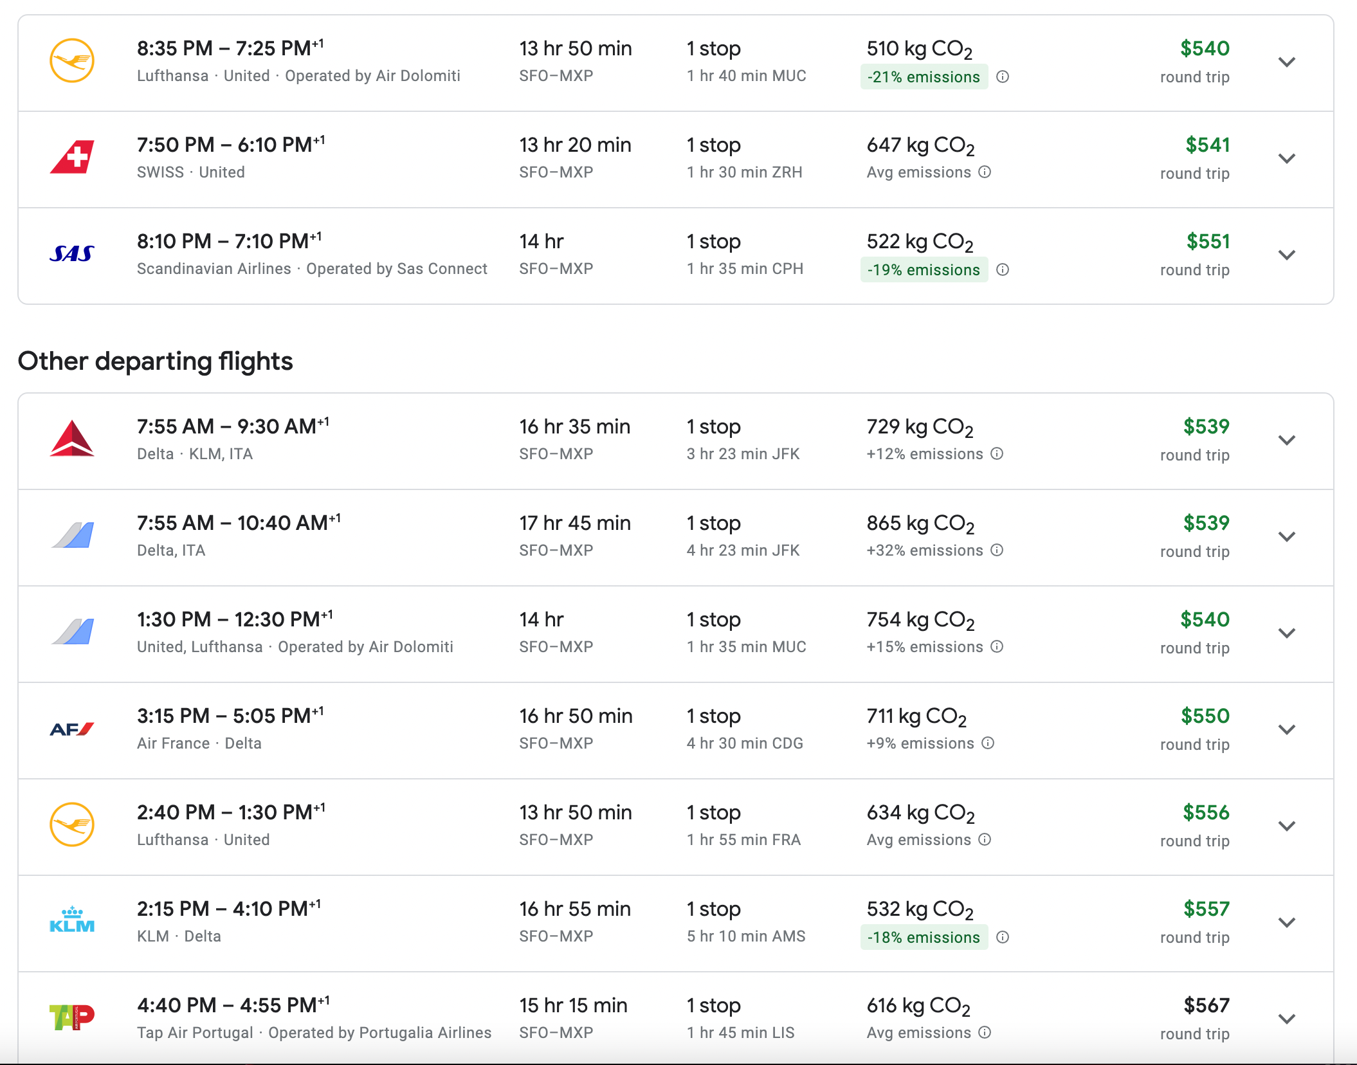This screenshot has width=1357, height=1065.
Task: Expand details for the Air France 3:15 PM flight
Action: coord(1287,730)
